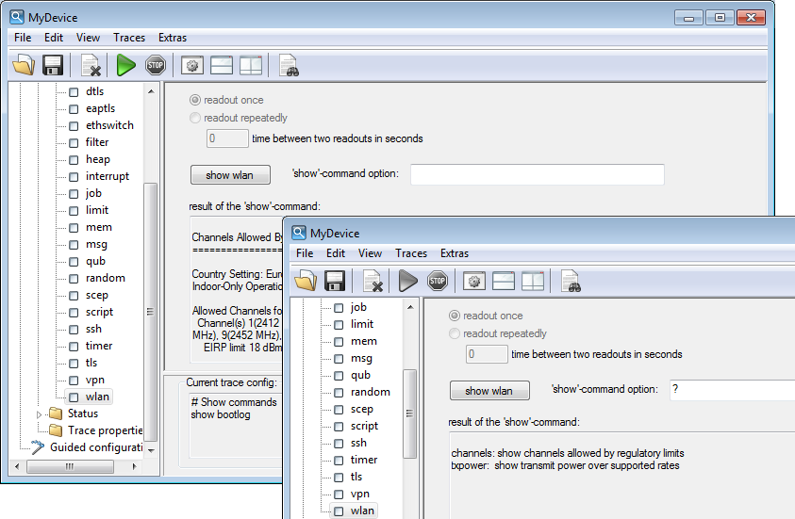Open the Traces menu in back window

pos(129,38)
